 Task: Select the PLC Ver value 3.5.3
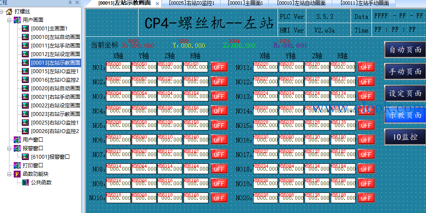pos(325,17)
